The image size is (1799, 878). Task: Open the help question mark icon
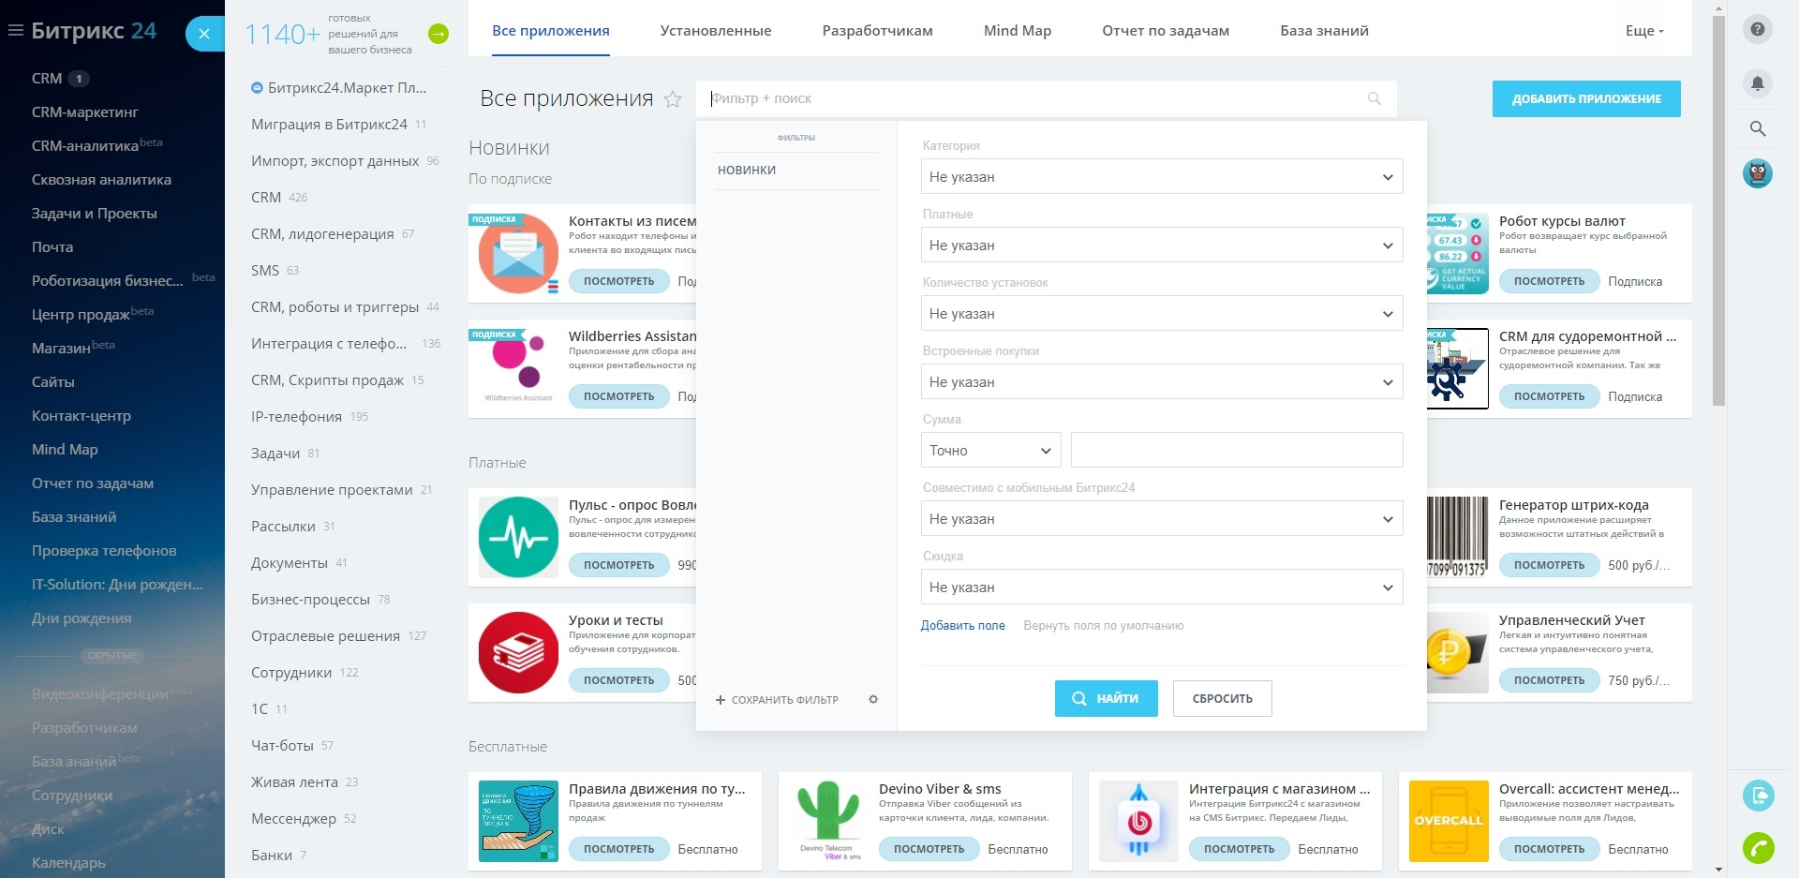click(1758, 29)
